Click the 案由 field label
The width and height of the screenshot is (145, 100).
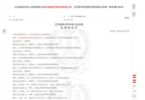point(12,17)
